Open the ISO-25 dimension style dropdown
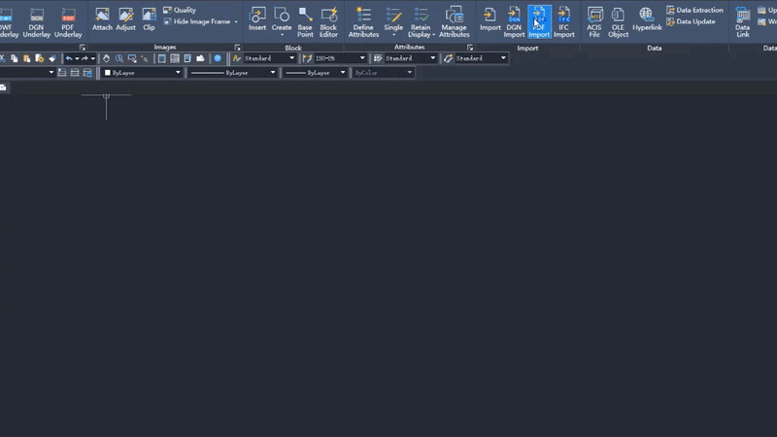777x437 pixels. (362, 58)
